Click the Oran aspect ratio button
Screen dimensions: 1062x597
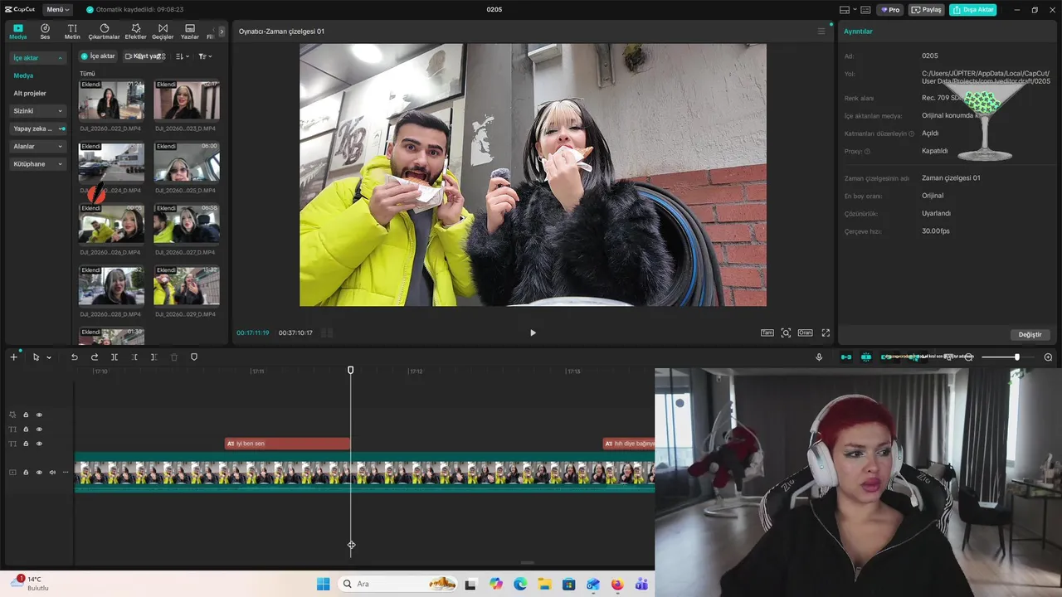tap(805, 332)
